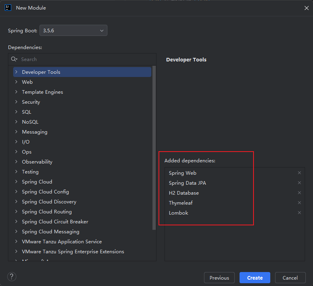313x286 pixels.
Task: Remove the Thymeleaf dependency
Action: click(299, 203)
